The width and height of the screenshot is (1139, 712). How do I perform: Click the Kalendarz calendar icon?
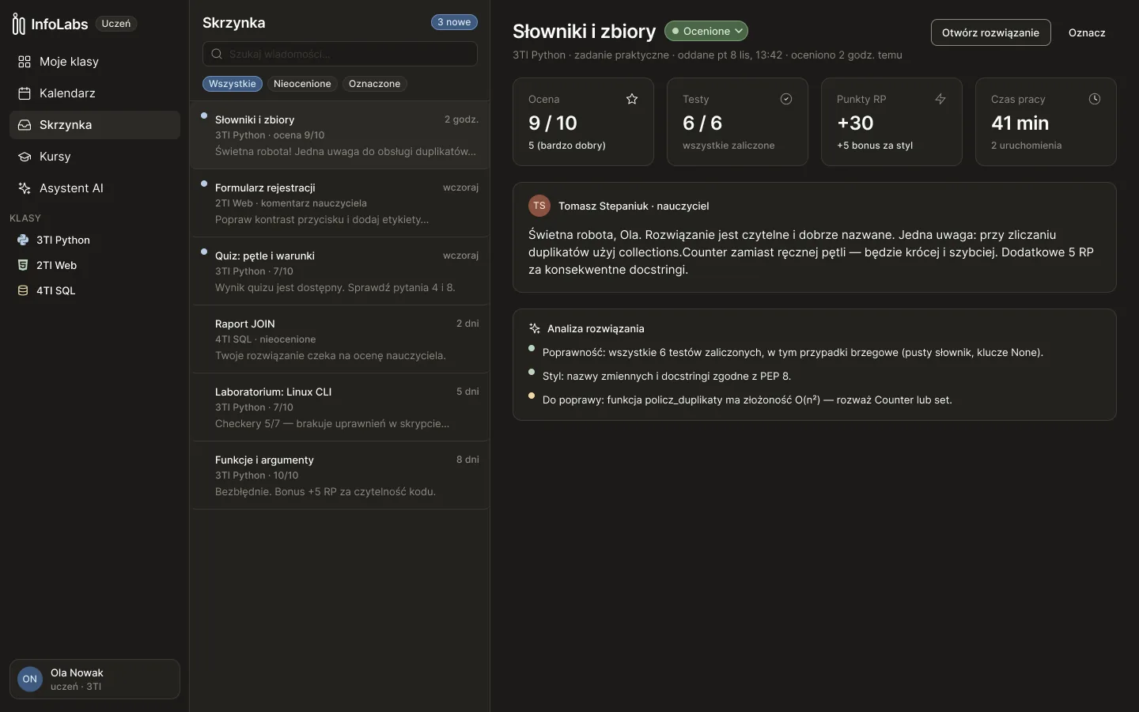25,93
